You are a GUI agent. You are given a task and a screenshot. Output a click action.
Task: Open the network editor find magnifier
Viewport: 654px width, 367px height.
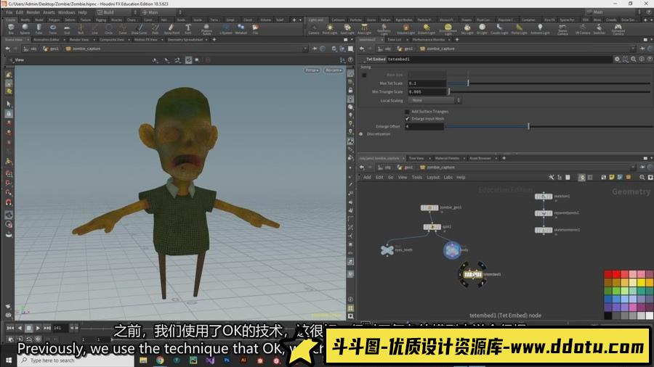click(x=642, y=177)
